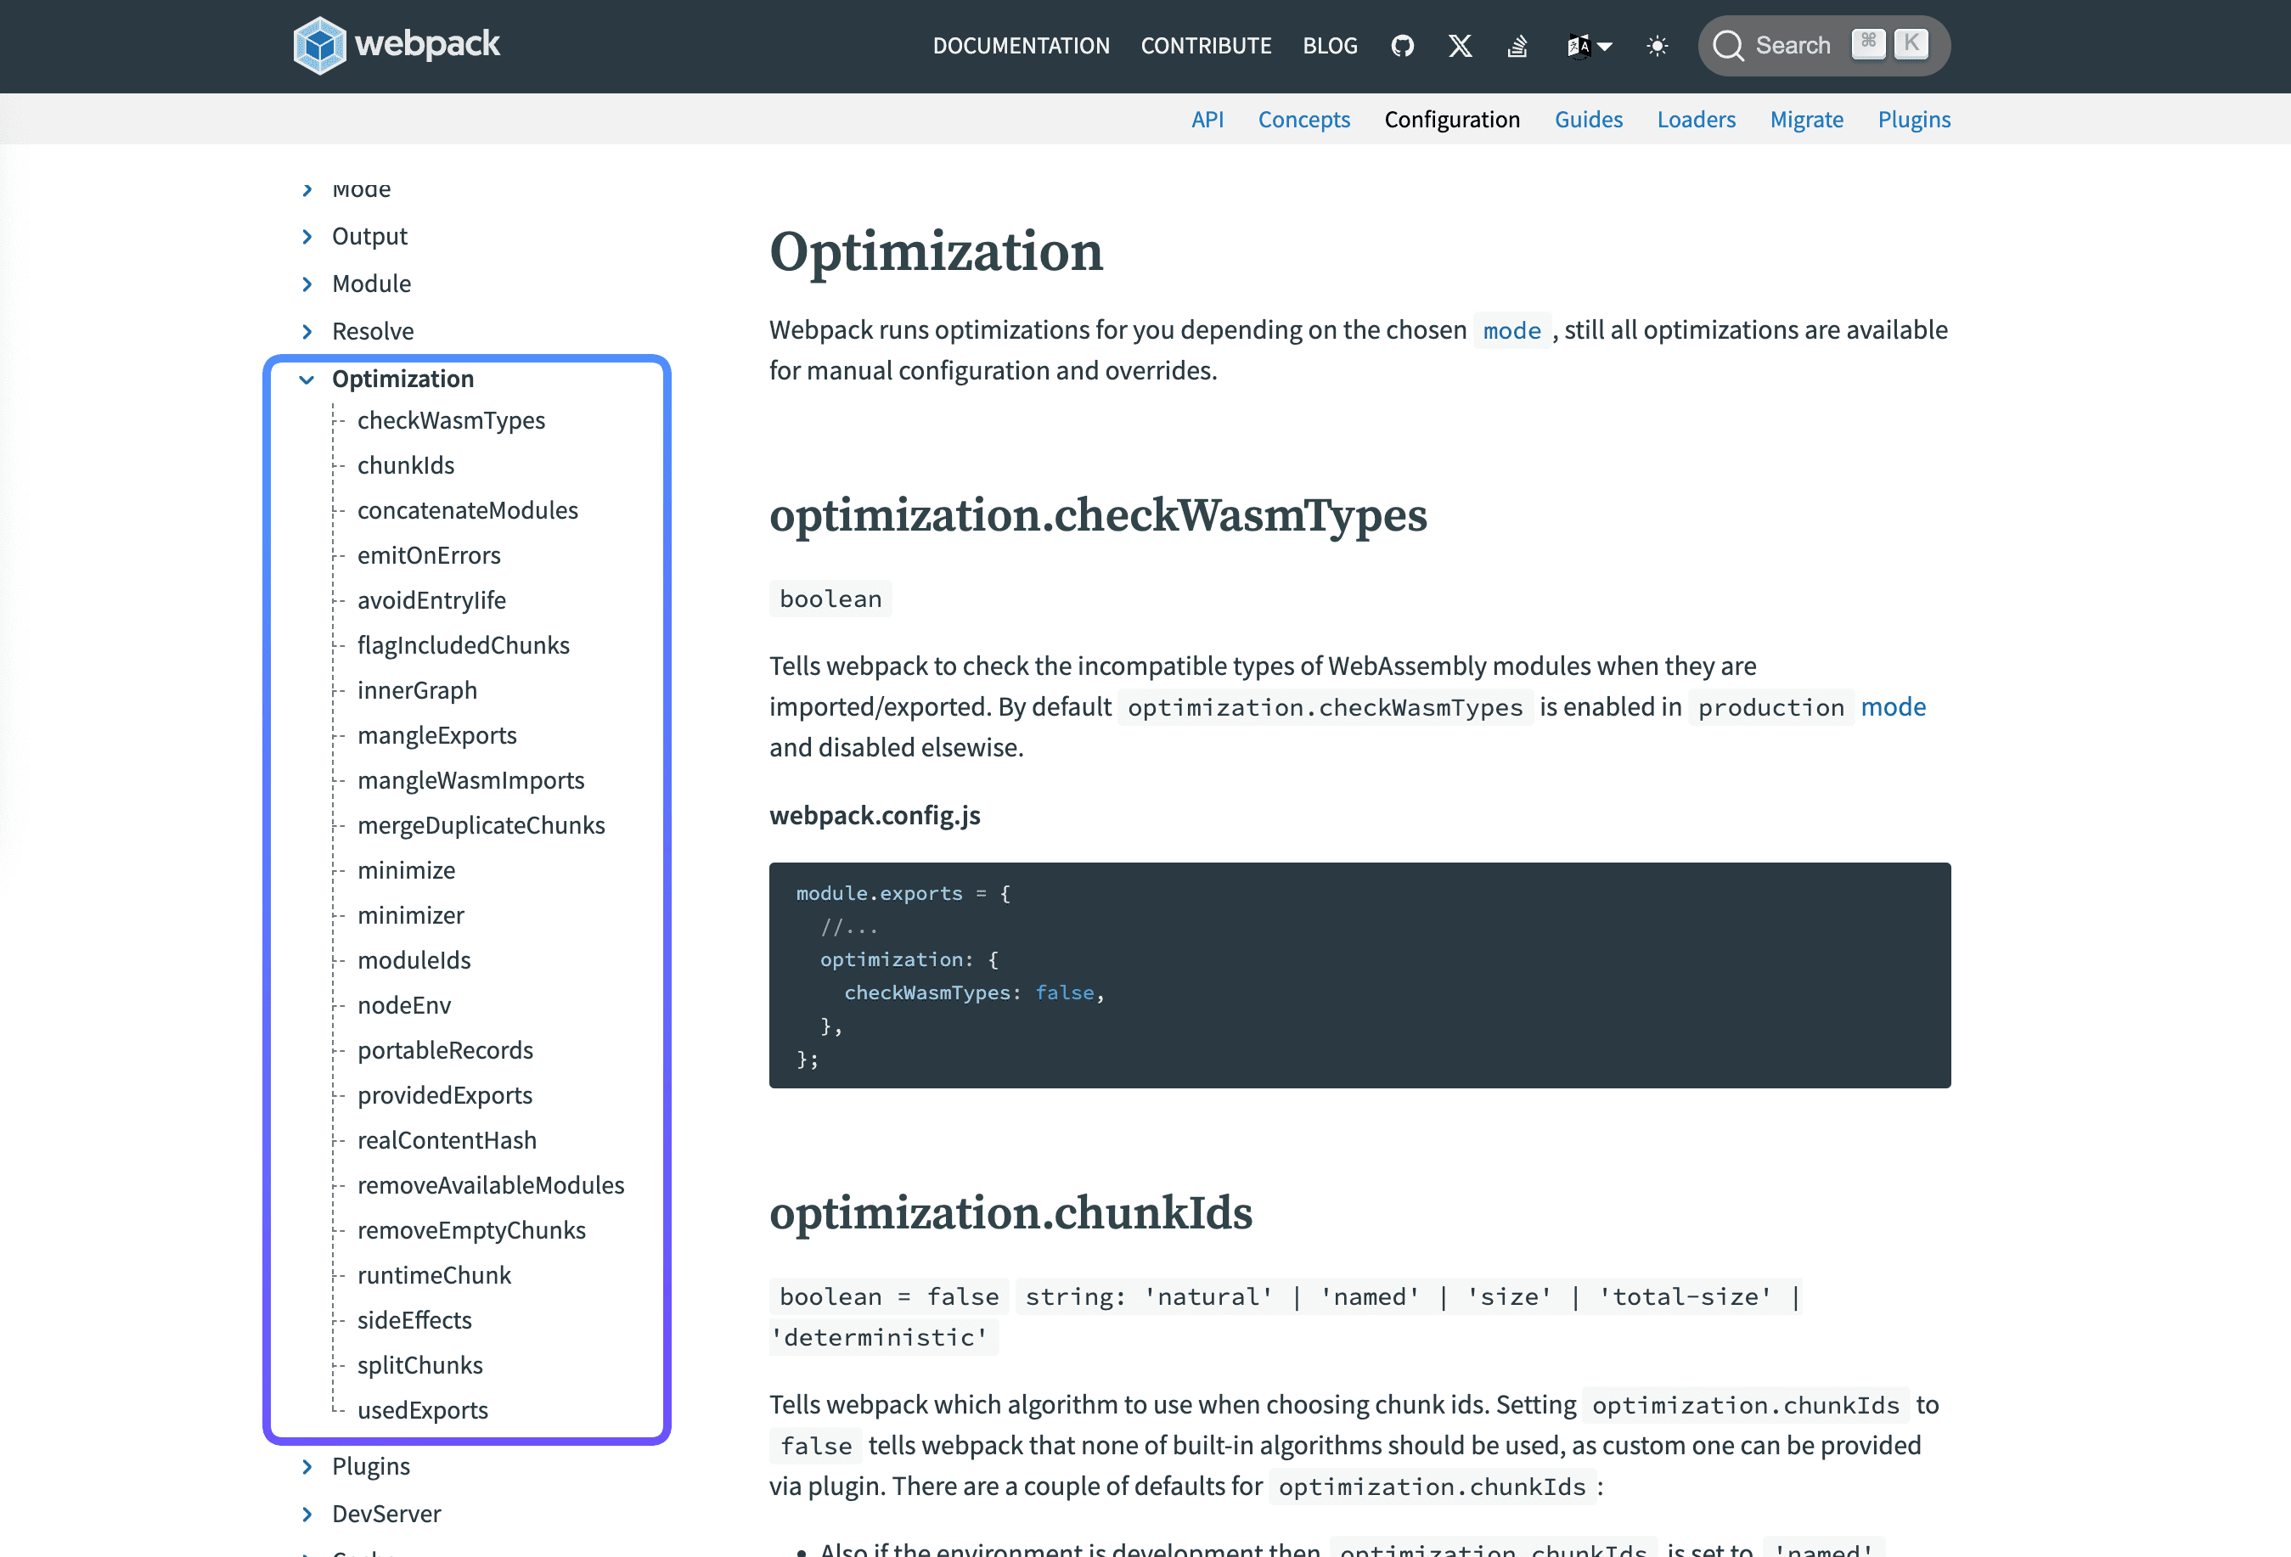Open the Stack Overflow icon
The height and width of the screenshot is (1557, 2291).
pos(1517,45)
